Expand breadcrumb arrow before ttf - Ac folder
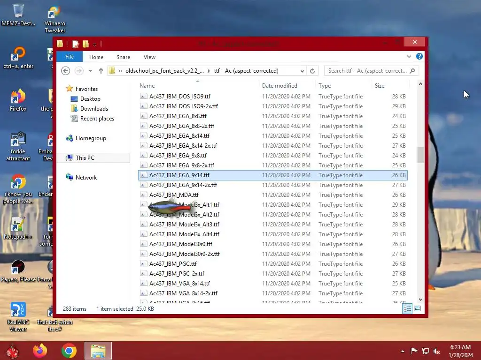This screenshot has height=360, width=481. (x=209, y=71)
